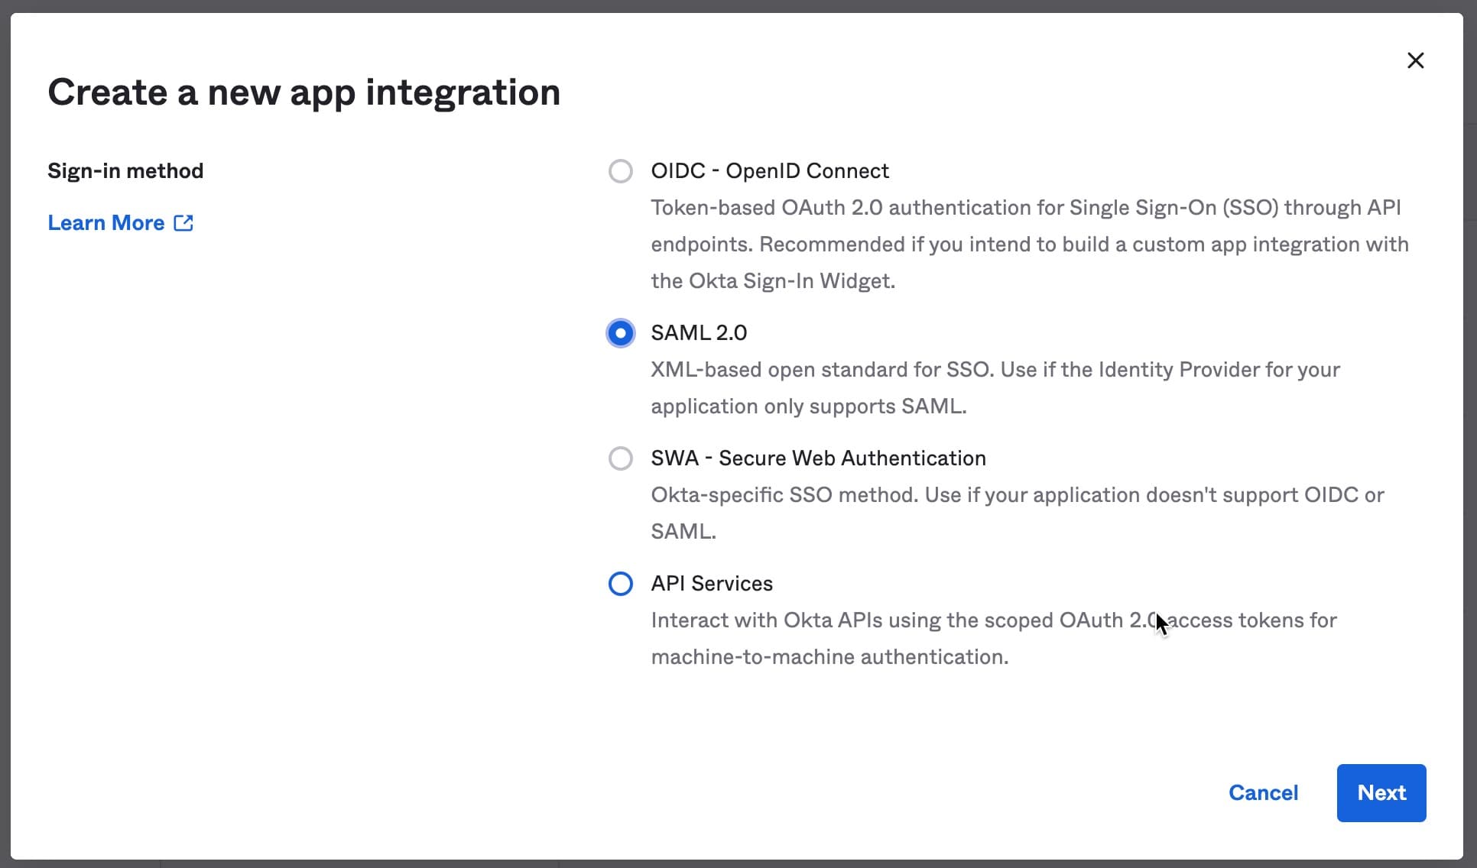Click the API Services label text

711,583
